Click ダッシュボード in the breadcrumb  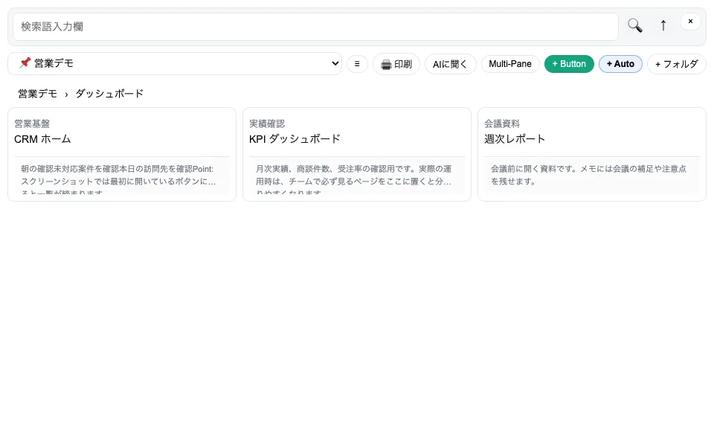[109, 93]
